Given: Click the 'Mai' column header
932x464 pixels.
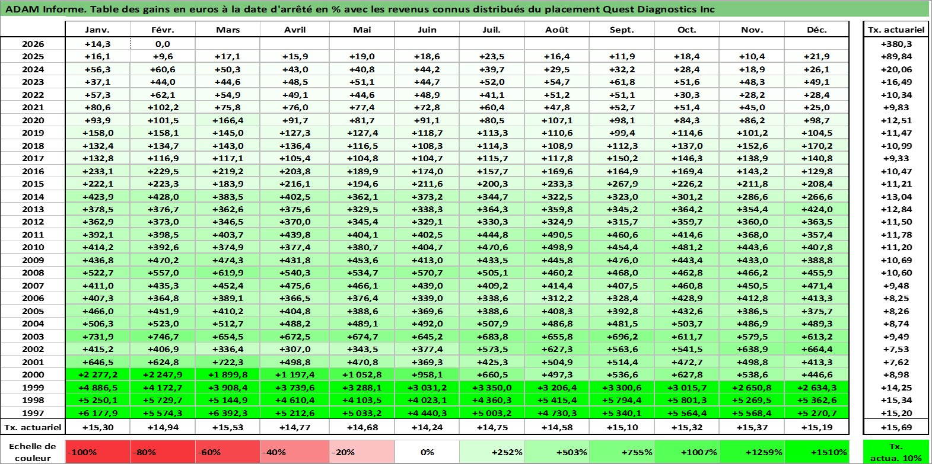Looking at the screenshot, I should click(362, 30).
